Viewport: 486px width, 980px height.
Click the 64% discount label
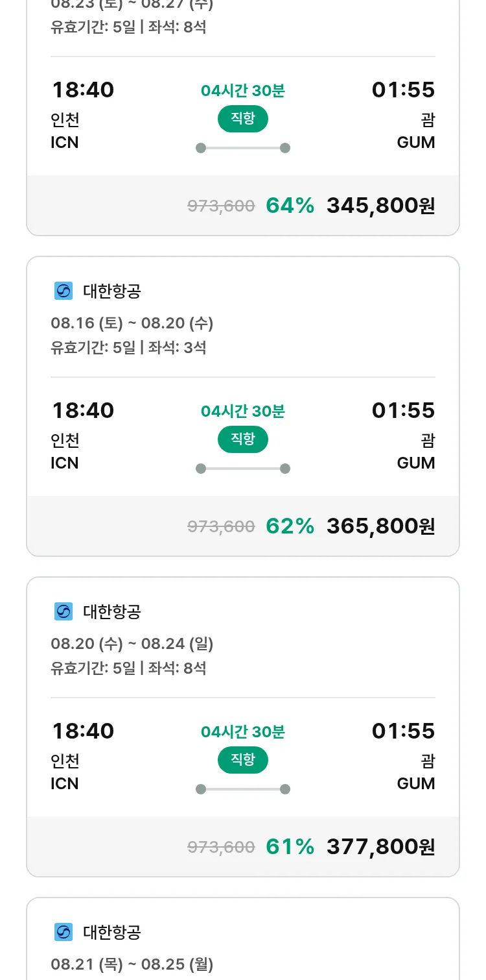pyautogui.click(x=290, y=206)
